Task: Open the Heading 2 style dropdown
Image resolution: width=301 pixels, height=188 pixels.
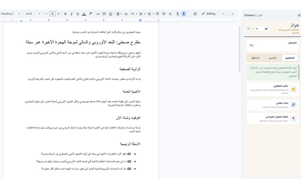Action: pos(10,14)
